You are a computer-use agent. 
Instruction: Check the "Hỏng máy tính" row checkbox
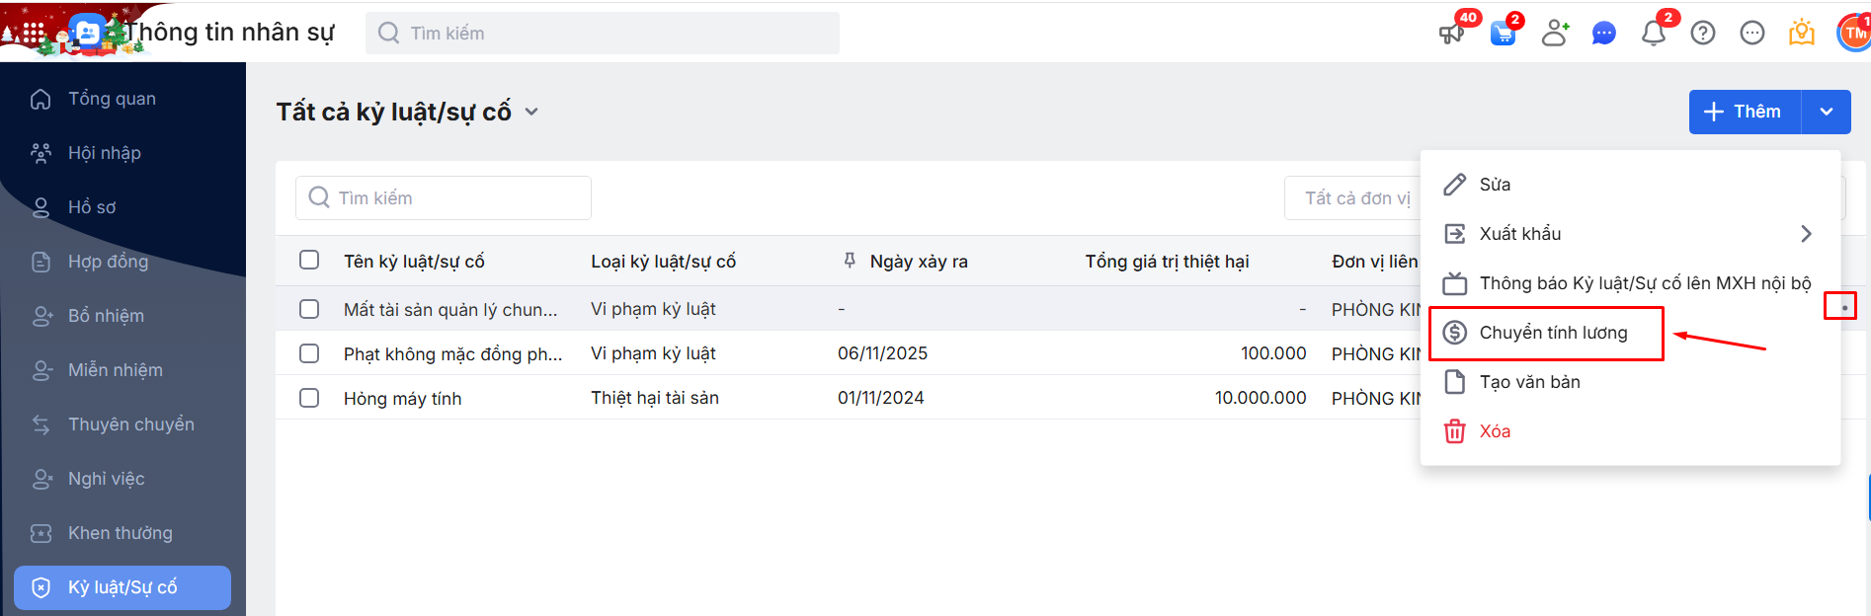pyautogui.click(x=309, y=398)
